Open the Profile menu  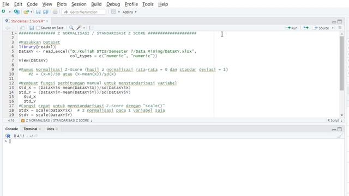131,4
